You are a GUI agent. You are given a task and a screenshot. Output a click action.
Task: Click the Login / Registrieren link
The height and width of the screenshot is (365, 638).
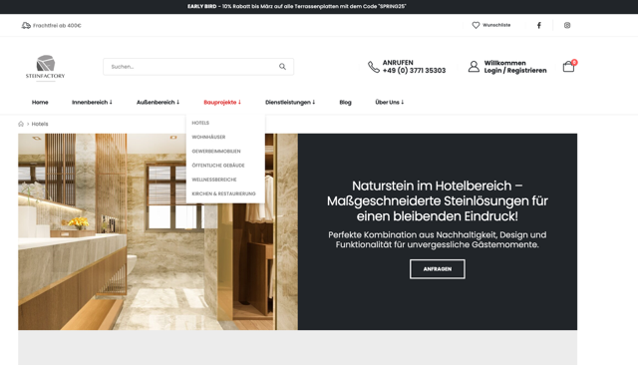pos(515,71)
